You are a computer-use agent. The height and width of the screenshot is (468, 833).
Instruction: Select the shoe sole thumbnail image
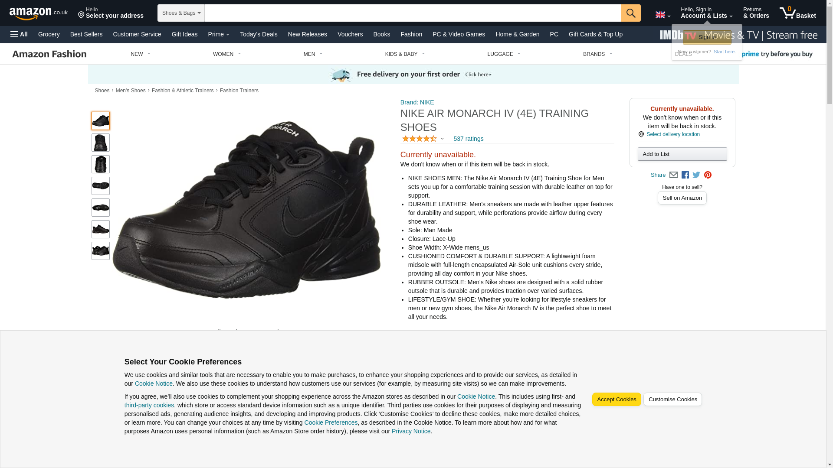point(101,186)
